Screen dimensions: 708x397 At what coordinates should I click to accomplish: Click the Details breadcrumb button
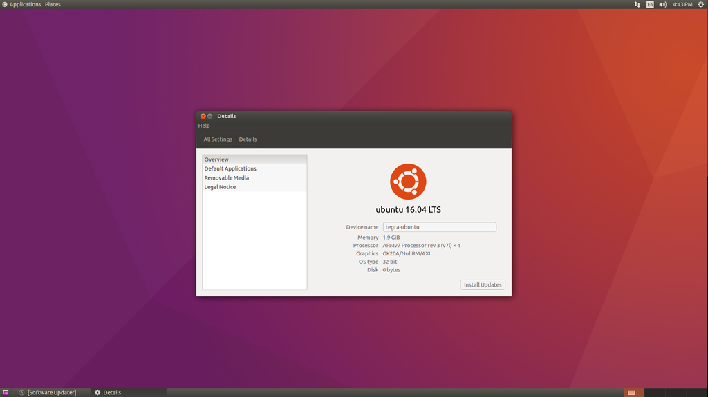248,139
